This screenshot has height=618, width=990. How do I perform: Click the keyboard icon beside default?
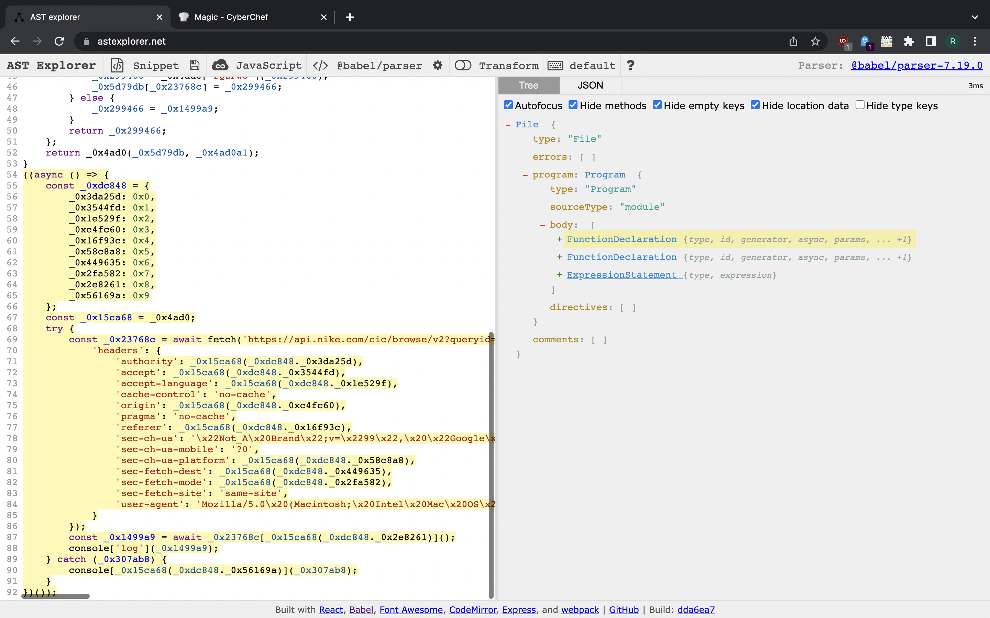pos(555,65)
